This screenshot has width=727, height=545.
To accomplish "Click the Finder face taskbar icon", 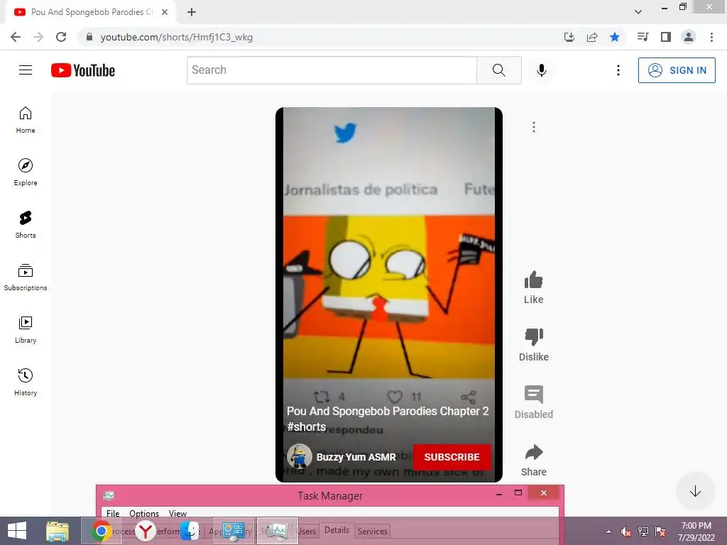I will [189, 531].
